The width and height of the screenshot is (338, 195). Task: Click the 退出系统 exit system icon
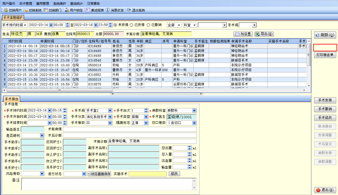[129, 10]
